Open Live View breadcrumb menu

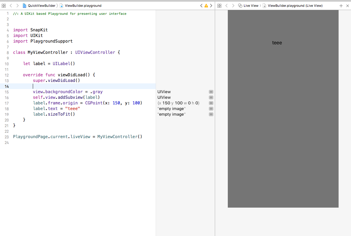[251, 6]
